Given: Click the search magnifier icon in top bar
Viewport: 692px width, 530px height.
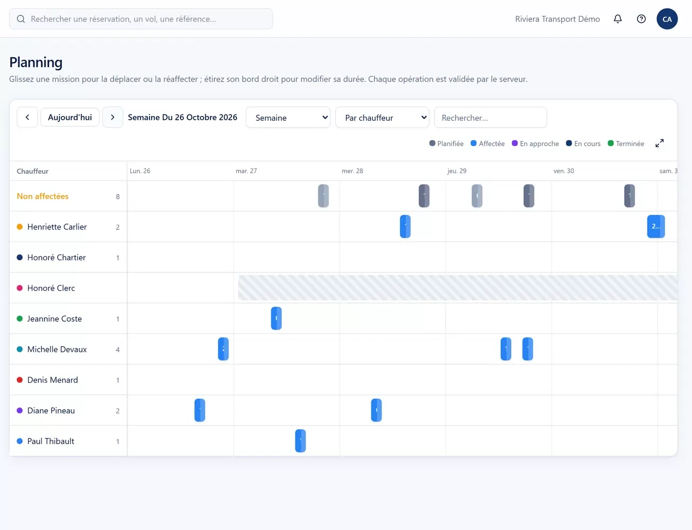Looking at the screenshot, I should [21, 19].
